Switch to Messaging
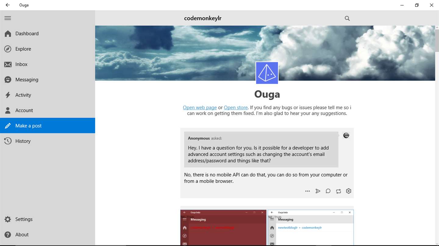This screenshot has height=246, width=439. click(48, 80)
